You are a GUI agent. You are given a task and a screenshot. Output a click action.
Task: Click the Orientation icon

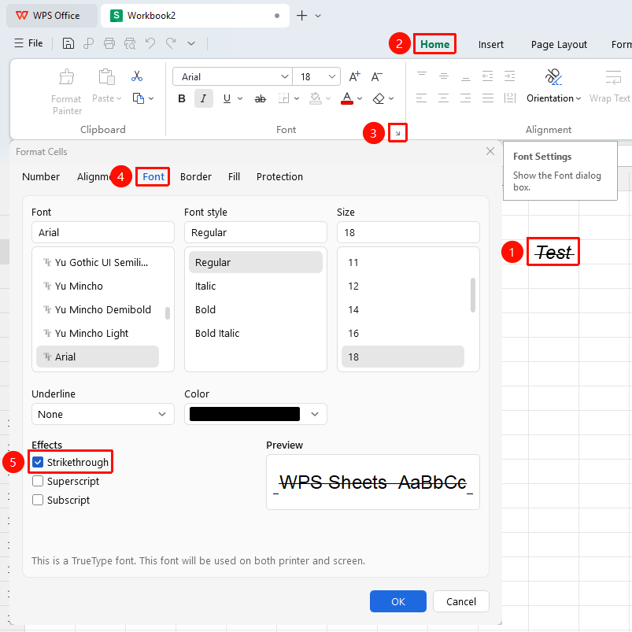pyautogui.click(x=553, y=76)
